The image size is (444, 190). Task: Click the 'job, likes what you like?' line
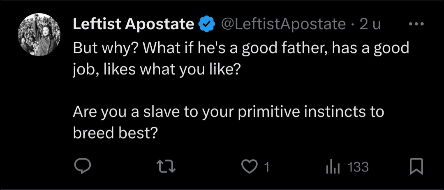click(x=157, y=70)
